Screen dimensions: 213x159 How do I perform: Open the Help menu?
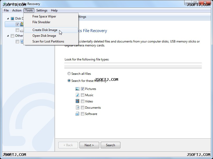click(x=54, y=10)
